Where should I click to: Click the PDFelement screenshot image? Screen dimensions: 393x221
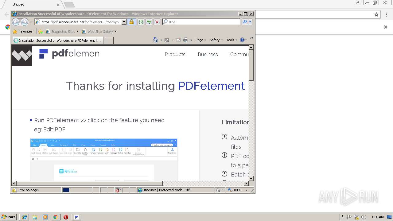tap(104, 160)
